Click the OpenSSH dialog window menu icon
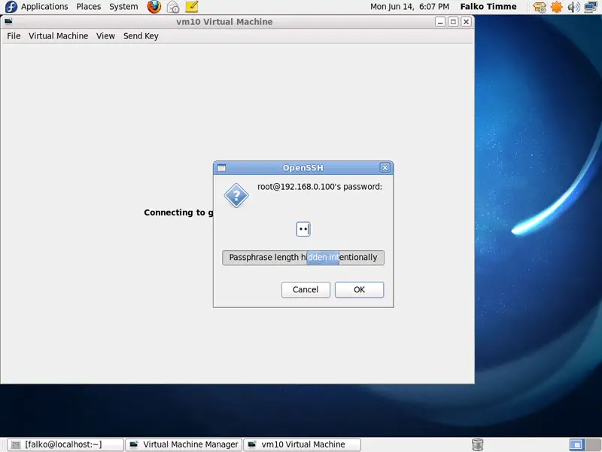This screenshot has width=602, height=452. pos(221,167)
